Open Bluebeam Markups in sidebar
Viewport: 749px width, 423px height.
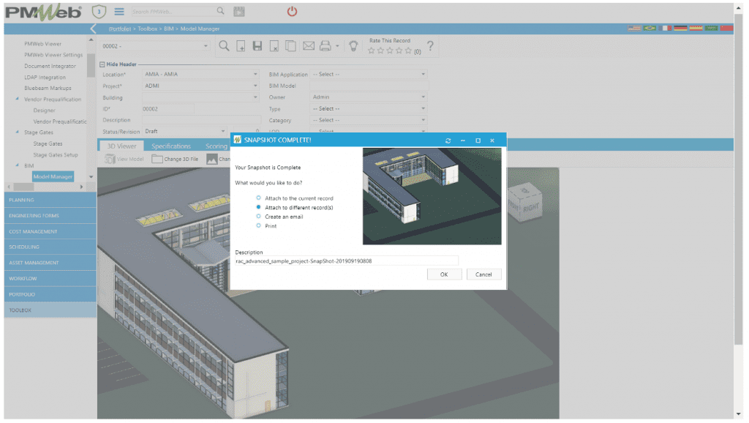coord(48,88)
